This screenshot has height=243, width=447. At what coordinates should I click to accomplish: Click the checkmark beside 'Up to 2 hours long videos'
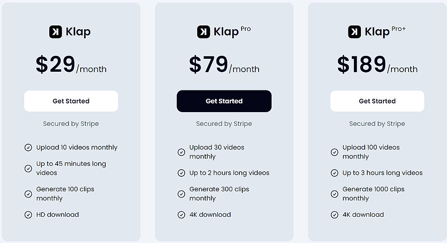click(181, 173)
